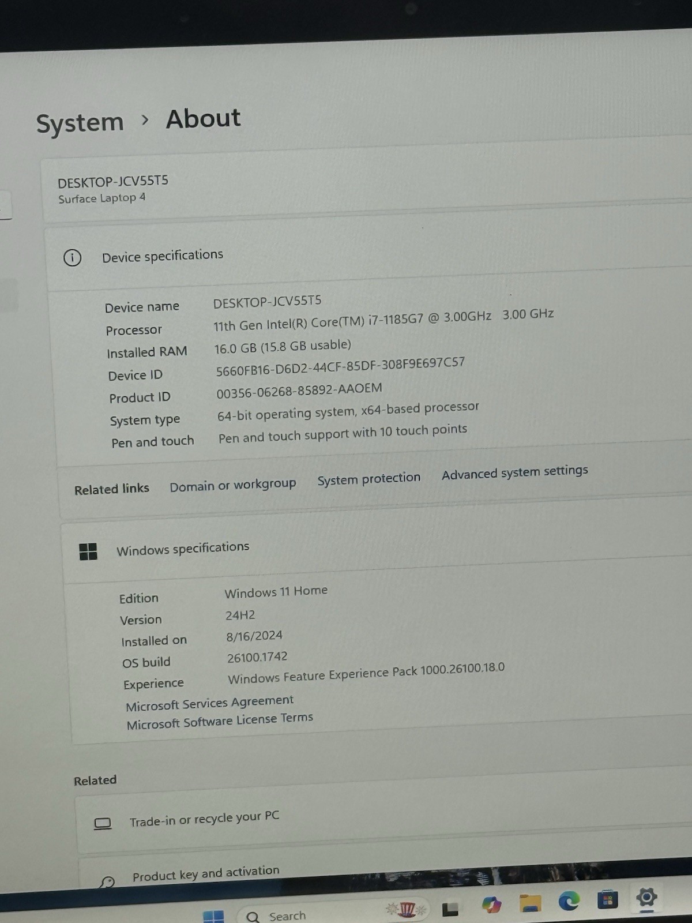
Task: Click the laptop icon beside Trade-in
Action: 103,824
